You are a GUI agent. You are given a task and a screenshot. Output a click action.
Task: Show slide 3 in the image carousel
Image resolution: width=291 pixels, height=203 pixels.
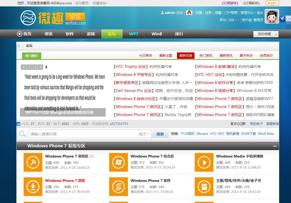click(x=35, y=67)
